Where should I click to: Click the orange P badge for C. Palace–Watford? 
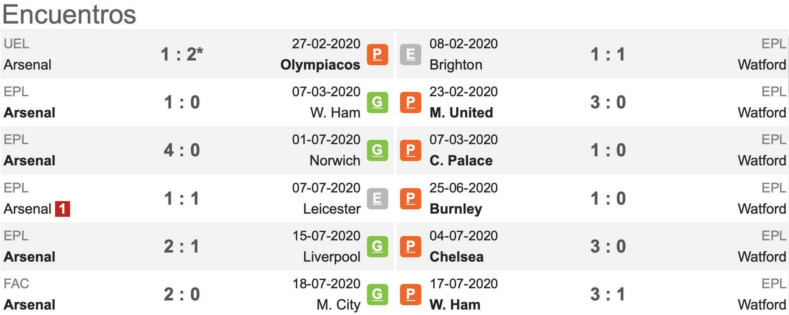[410, 150]
